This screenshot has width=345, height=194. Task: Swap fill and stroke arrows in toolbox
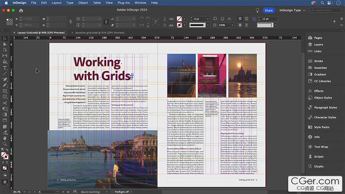(7, 150)
